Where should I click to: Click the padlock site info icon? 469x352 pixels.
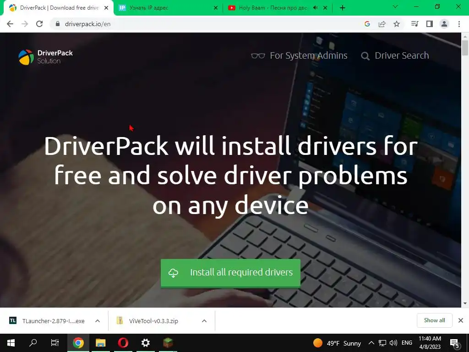pyautogui.click(x=58, y=24)
